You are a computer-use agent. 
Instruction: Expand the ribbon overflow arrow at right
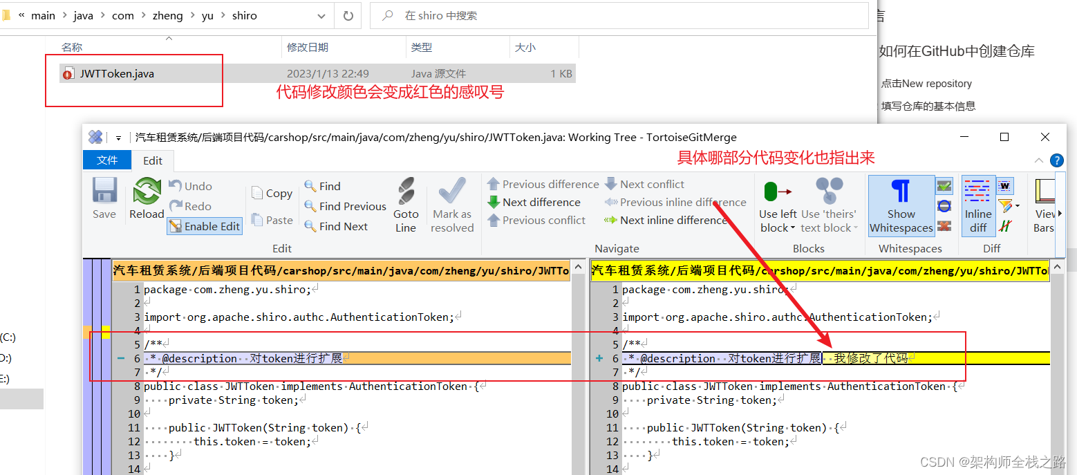point(1060,214)
